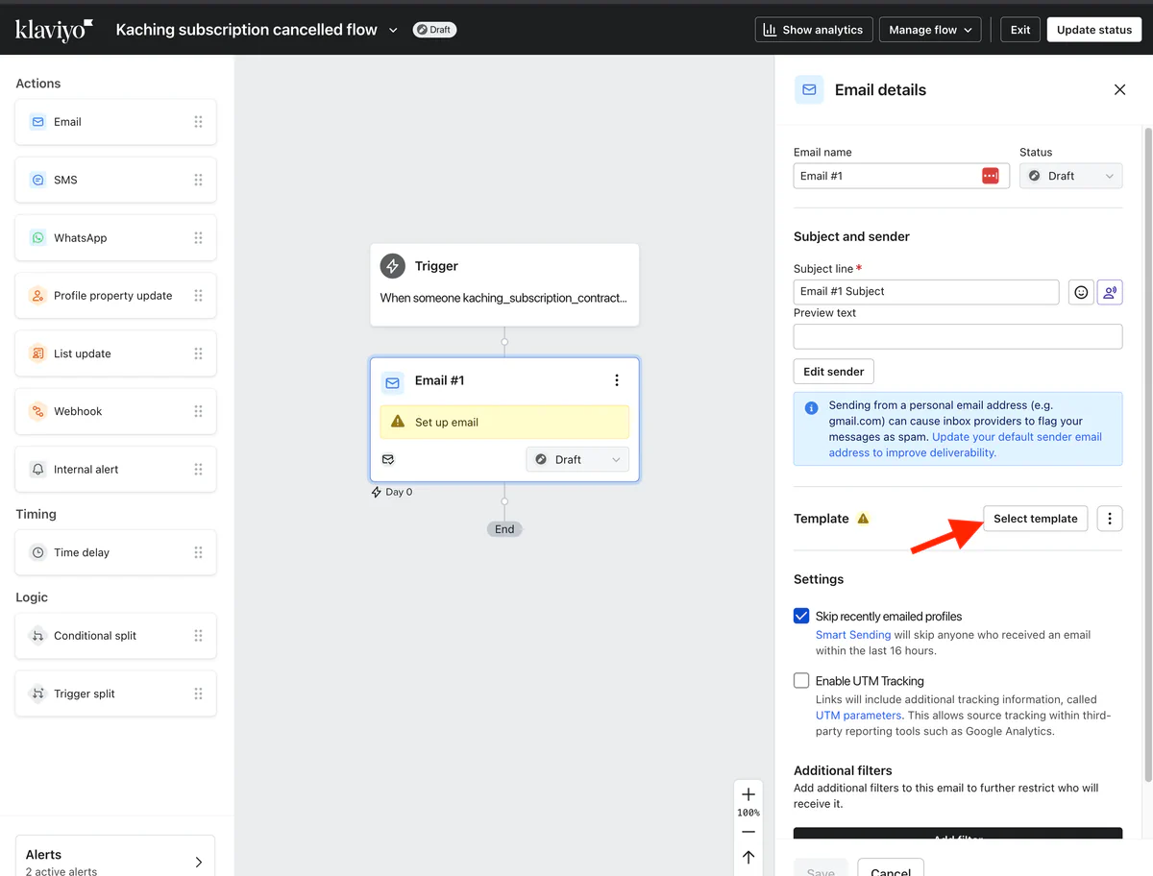The image size is (1153, 876).
Task: Click the personalization icon beside subject line
Action: tap(1110, 292)
